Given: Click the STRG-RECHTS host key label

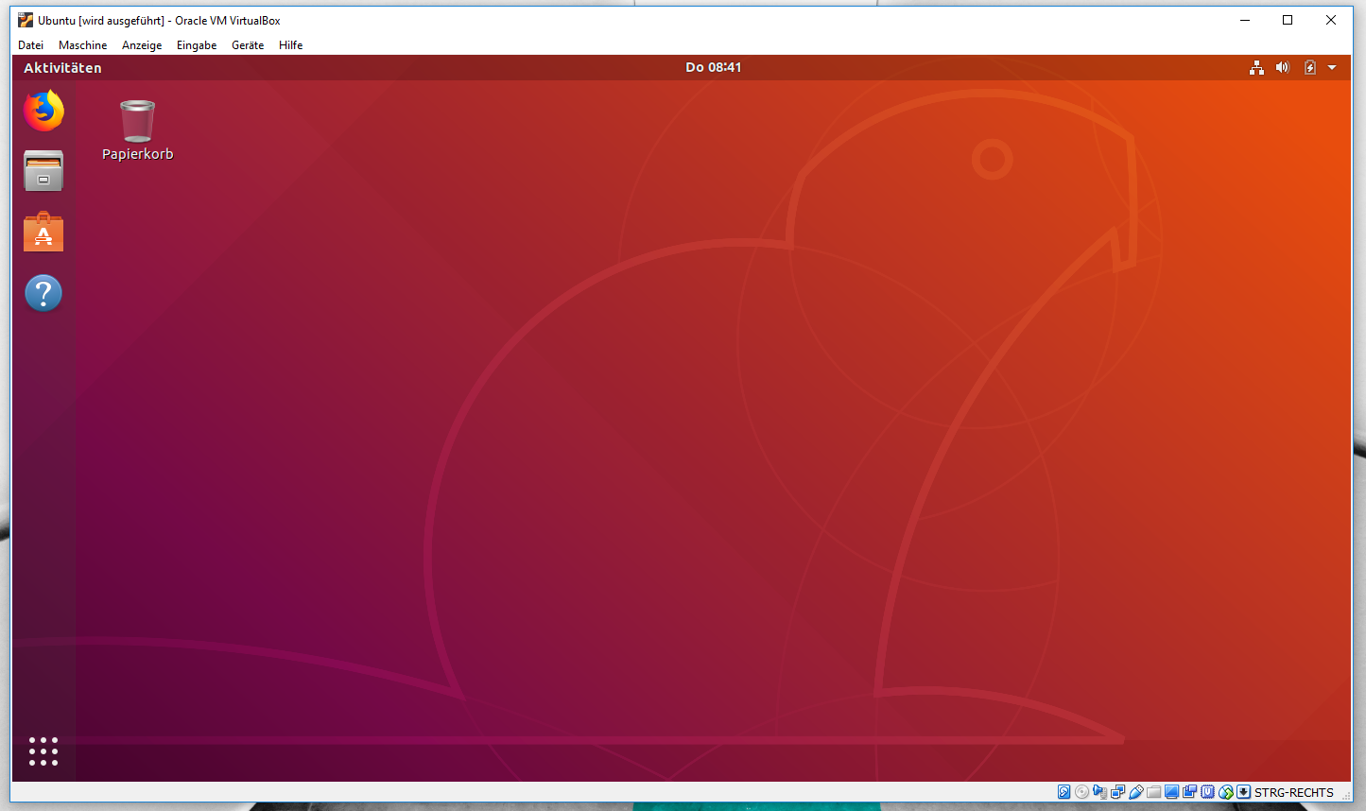Looking at the screenshot, I should tap(1294, 793).
